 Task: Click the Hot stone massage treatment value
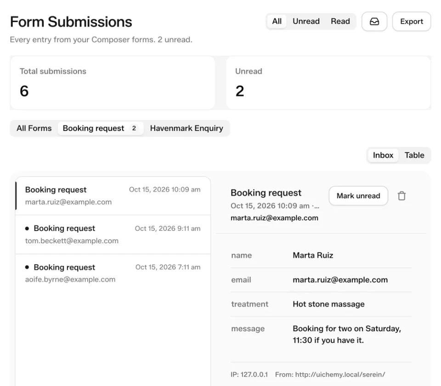328,304
